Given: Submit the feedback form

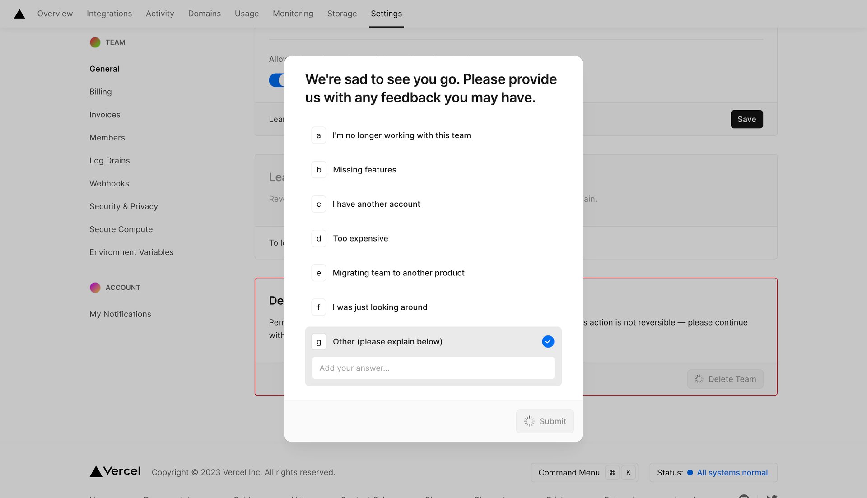Looking at the screenshot, I should pos(545,421).
